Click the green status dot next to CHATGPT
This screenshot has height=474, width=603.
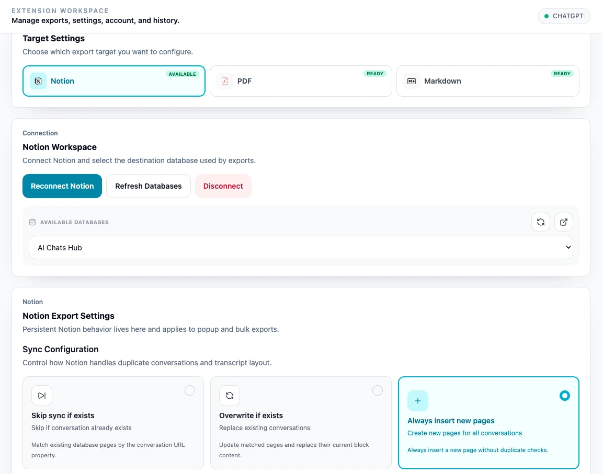point(546,16)
